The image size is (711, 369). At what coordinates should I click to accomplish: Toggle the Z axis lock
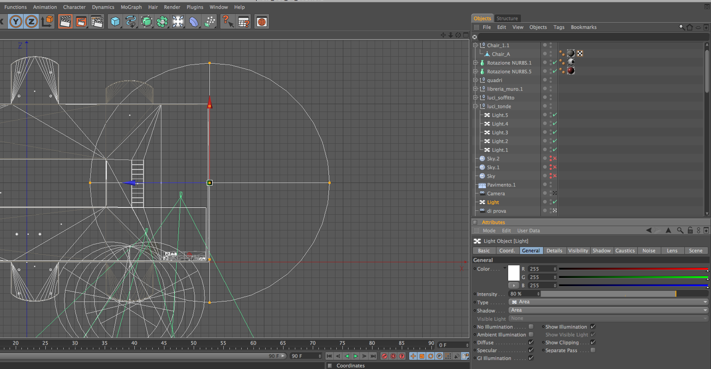click(x=31, y=21)
